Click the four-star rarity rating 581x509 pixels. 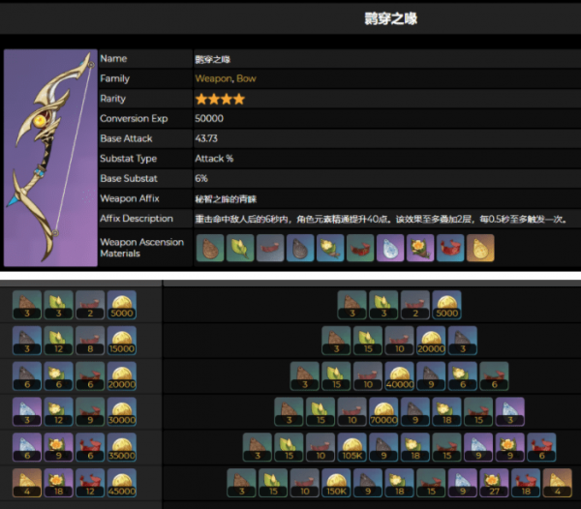pos(220,99)
